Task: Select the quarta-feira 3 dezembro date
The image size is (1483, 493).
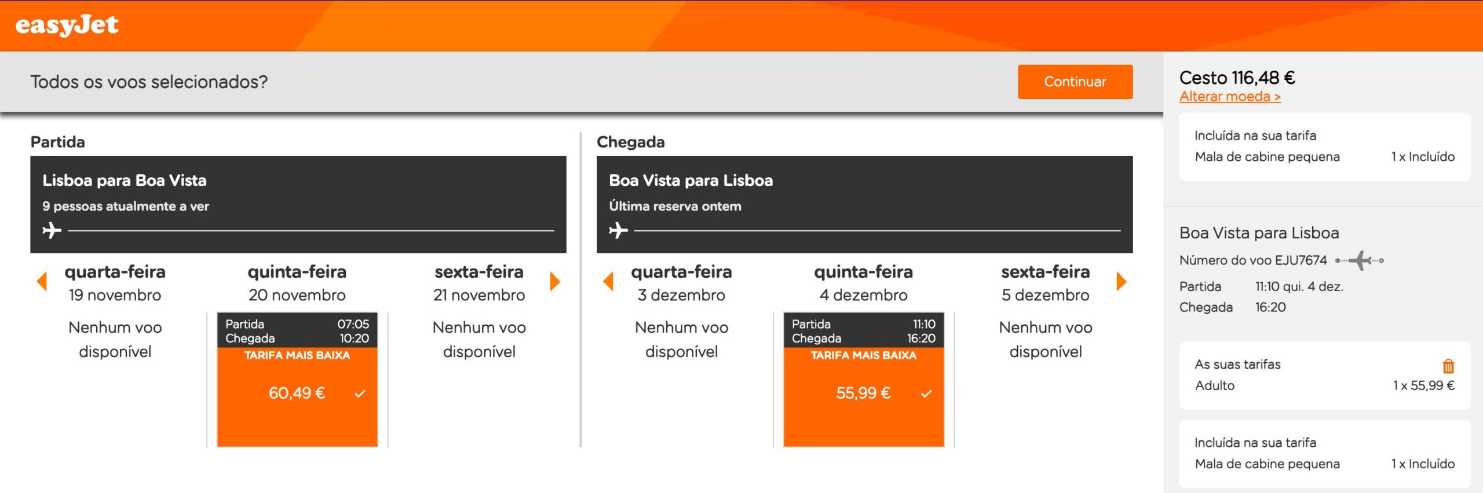Action: (x=681, y=283)
